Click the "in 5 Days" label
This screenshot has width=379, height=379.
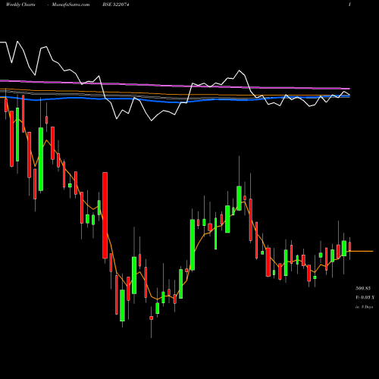click(364, 307)
